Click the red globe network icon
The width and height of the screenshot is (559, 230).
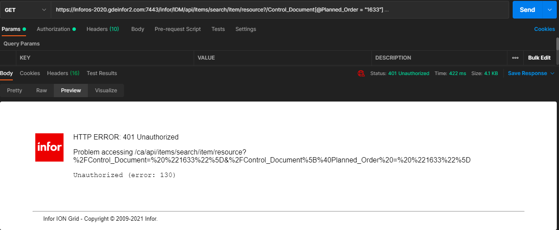[361, 73]
